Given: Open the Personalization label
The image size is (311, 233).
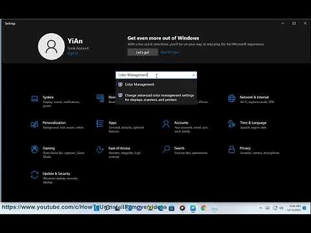Looking at the screenshot, I should click(x=54, y=123).
